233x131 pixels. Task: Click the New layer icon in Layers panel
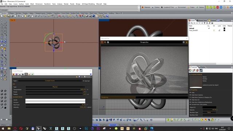(x=189, y=23)
